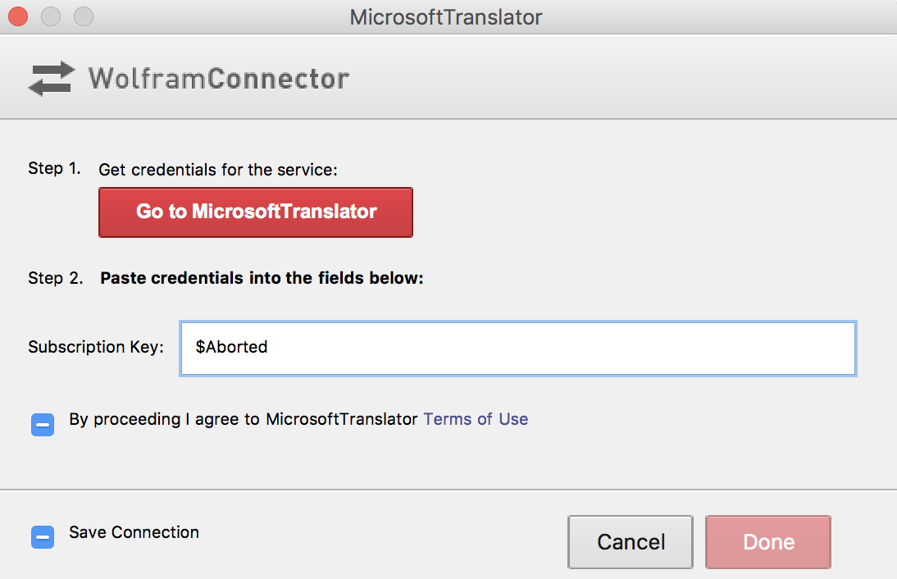The width and height of the screenshot is (897, 579).
Task: Click the Step 2 label
Action: [x=56, y=278]
